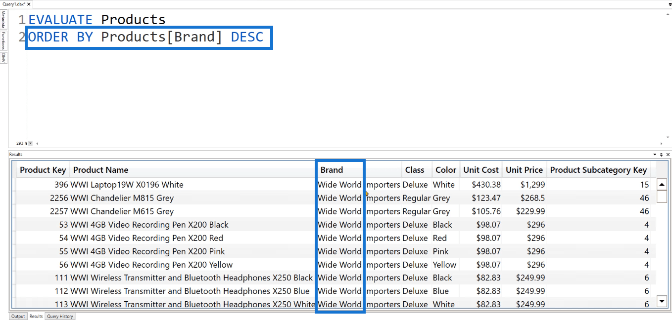Switch to the Results tab
Viewport: 672px width, 320px height.
click(x=36, y=316)
